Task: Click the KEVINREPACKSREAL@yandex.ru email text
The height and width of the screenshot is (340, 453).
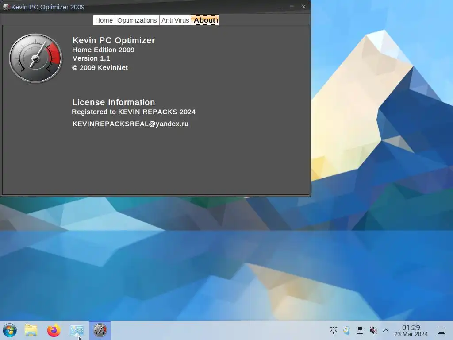Action: point(131,124)
